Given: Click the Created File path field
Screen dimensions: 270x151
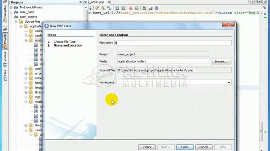Looking at the screenshot, I should 174,70.
